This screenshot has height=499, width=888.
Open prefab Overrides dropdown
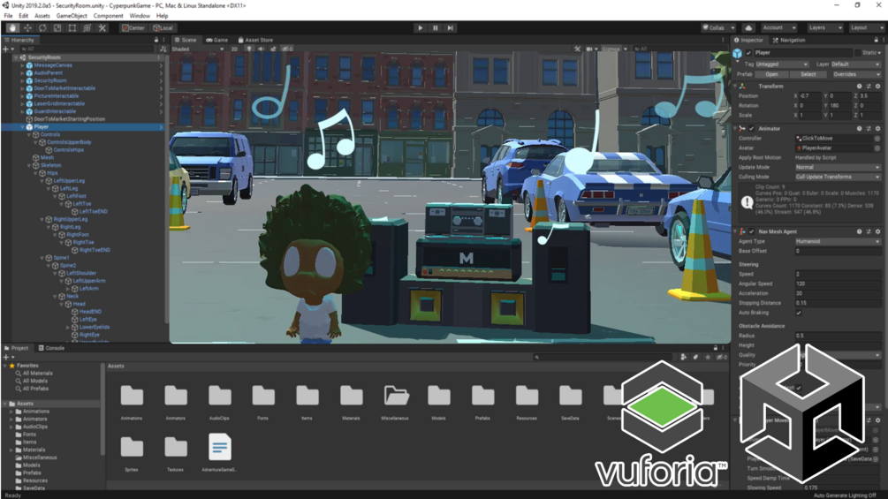click(855, 74)
